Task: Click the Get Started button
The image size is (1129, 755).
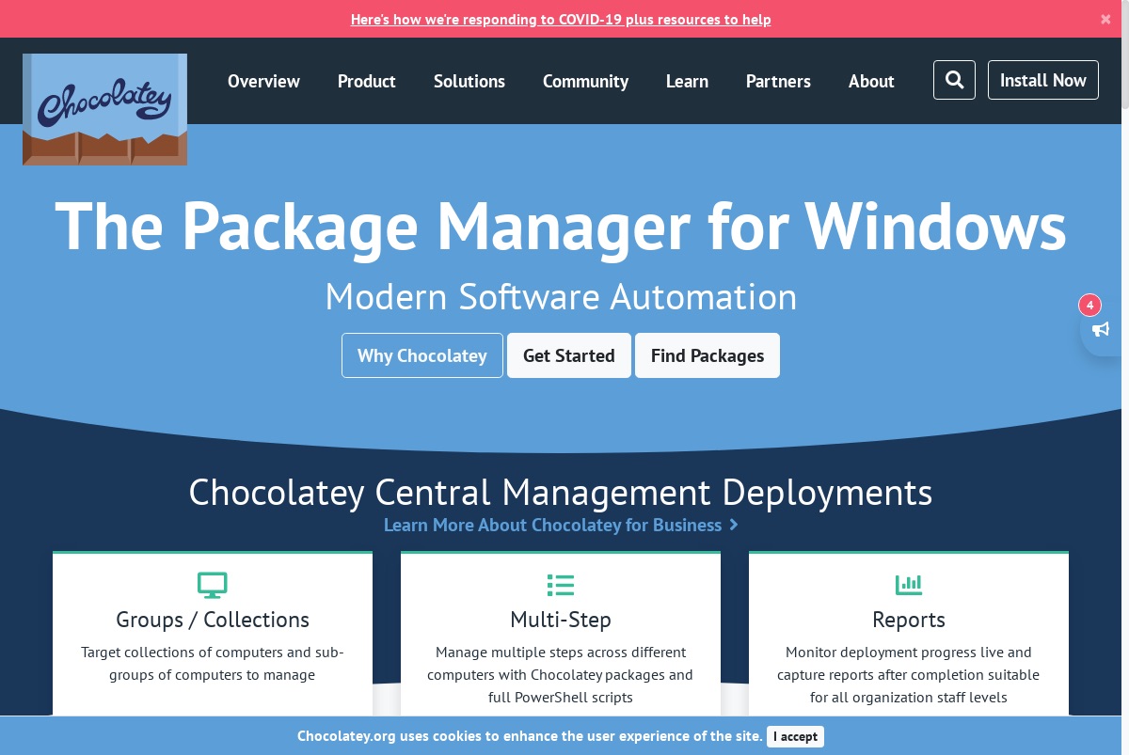Action: point(569,355)
